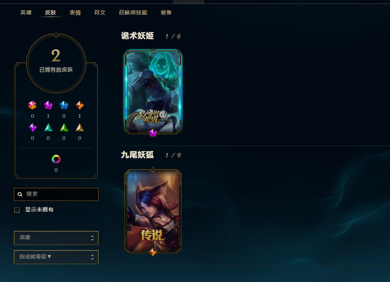Switch to the 英雄 tab

tap(26, 13)
